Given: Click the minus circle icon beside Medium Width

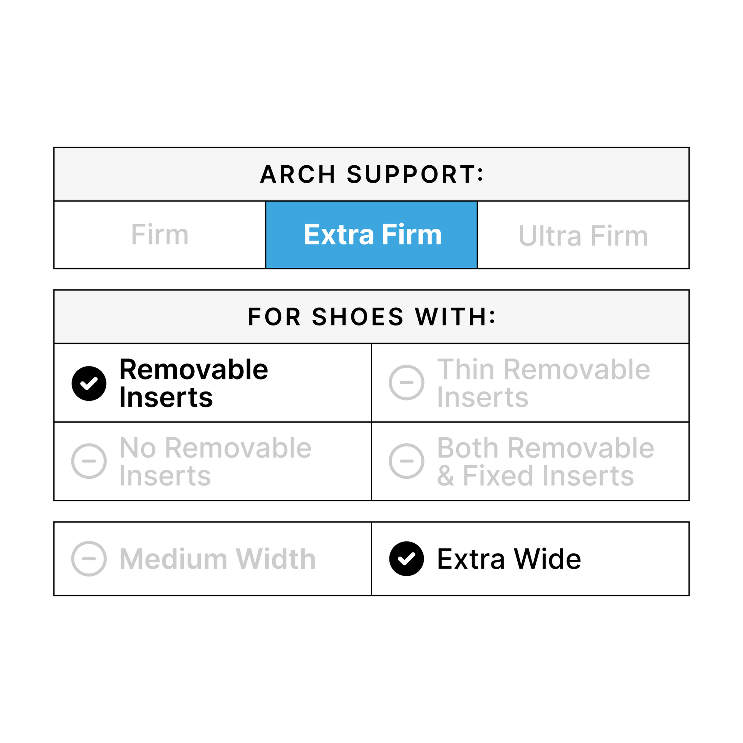Looking at the screenshot, I should [89, 559].
